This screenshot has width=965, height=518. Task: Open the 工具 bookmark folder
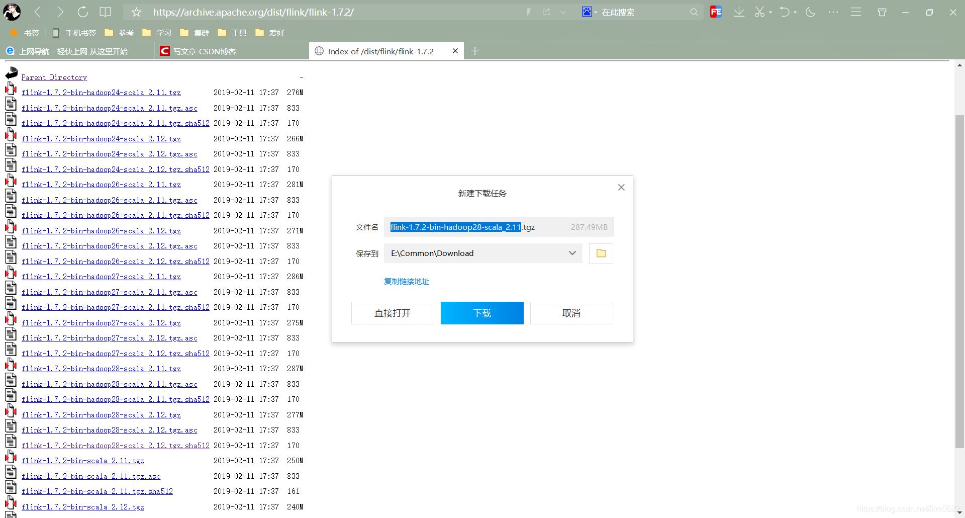232,33
